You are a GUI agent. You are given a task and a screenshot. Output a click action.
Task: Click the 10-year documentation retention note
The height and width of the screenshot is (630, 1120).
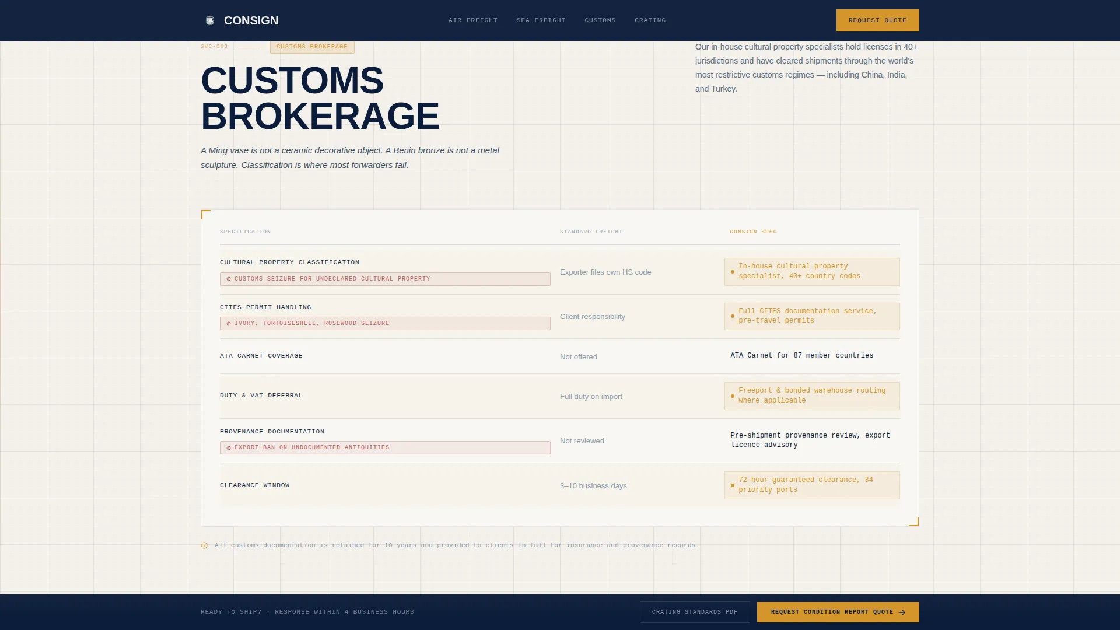[x=456, y=545]
